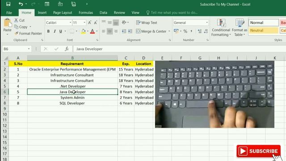This screenshot has width=286, height=161.
Task: Open the Alignment dialog launcher
Action: (170, 40)
